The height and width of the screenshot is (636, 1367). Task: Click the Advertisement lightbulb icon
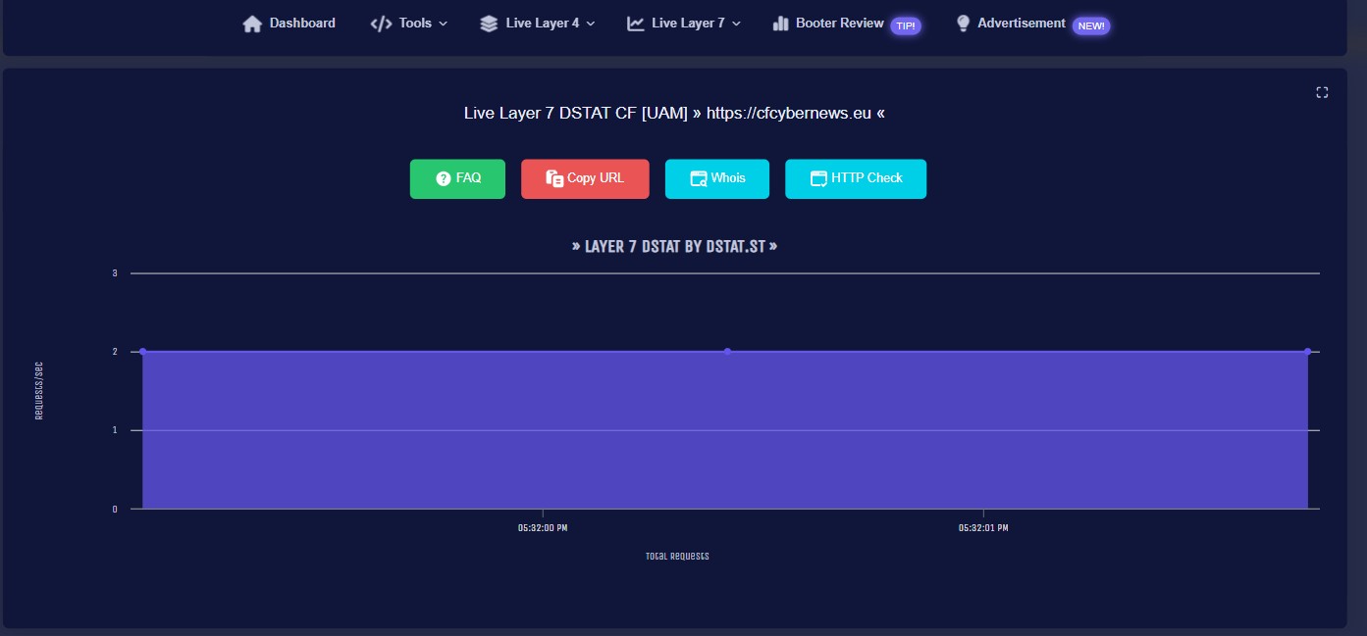click(963, 24)
